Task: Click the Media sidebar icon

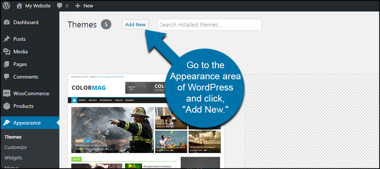Action: click(6, 52)
